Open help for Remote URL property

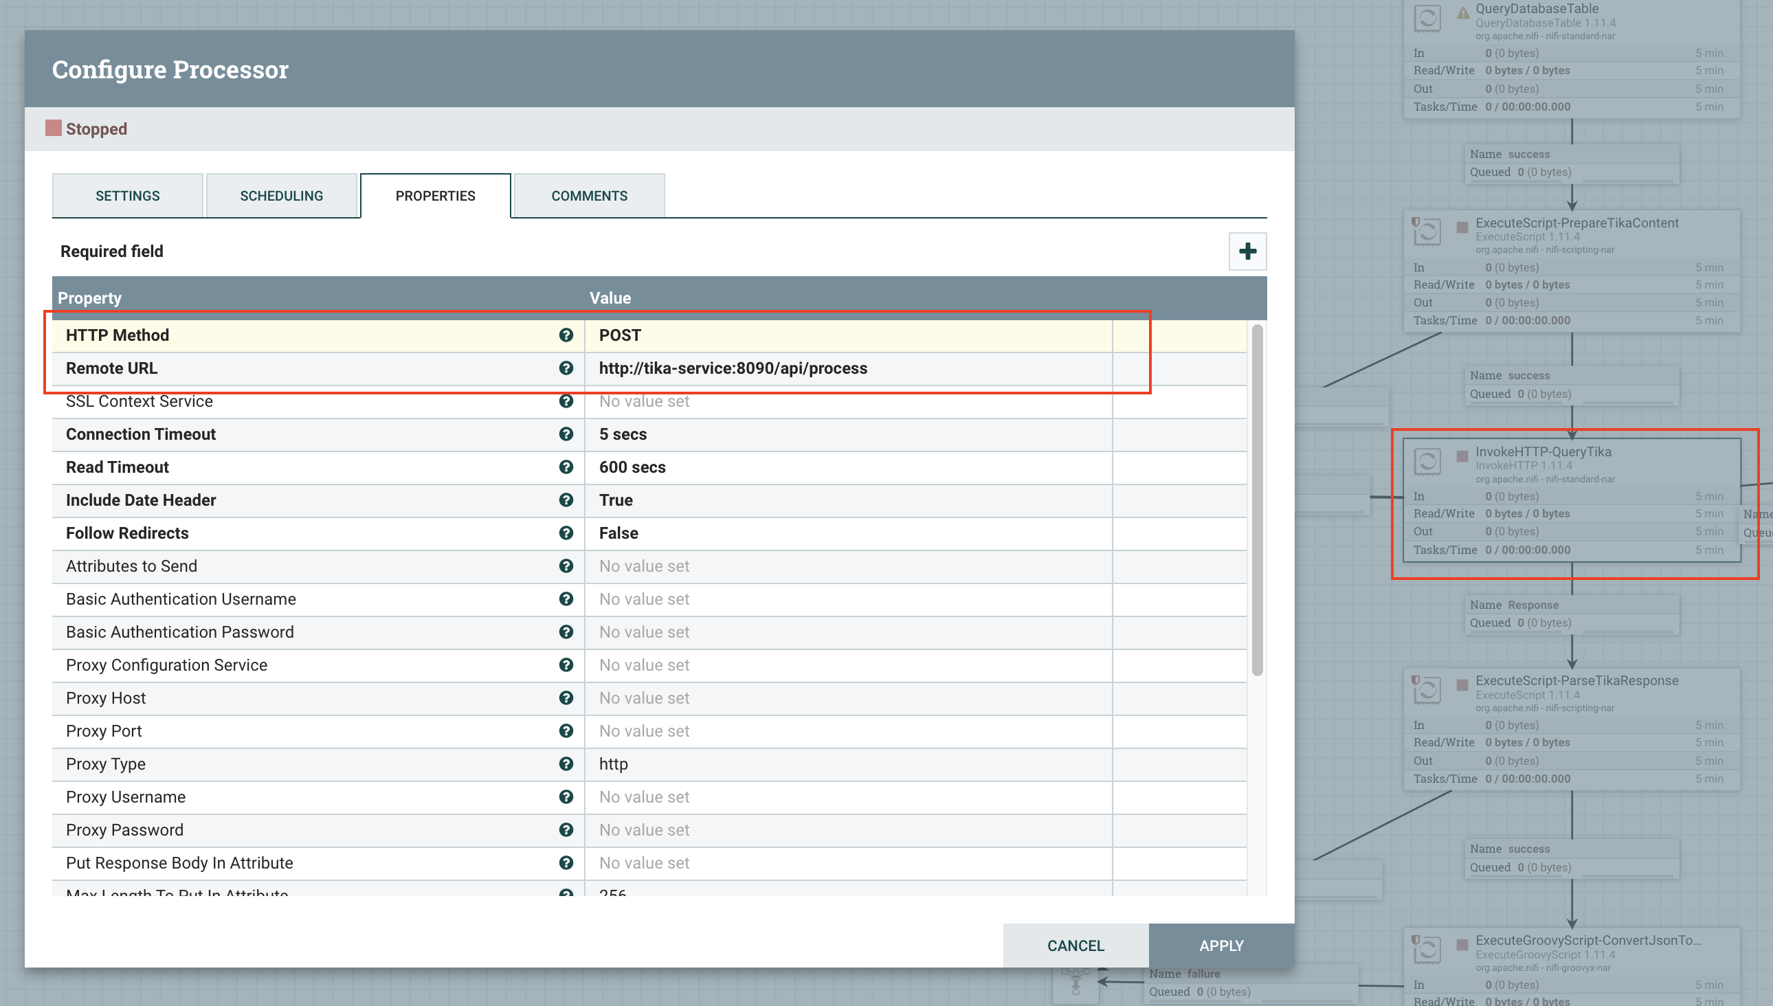(566, 368)
